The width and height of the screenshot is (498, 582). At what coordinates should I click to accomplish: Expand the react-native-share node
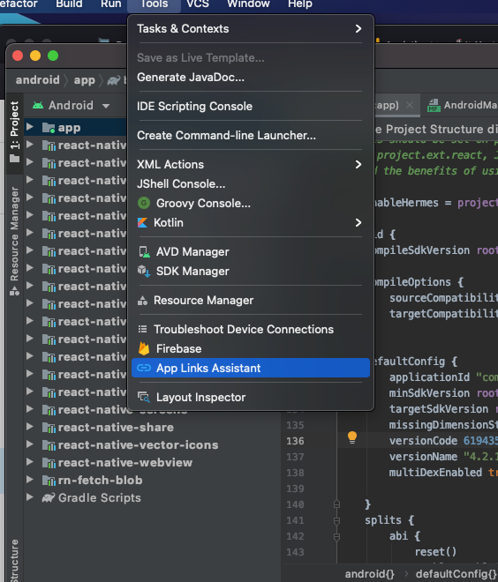(x=30, y=427)
